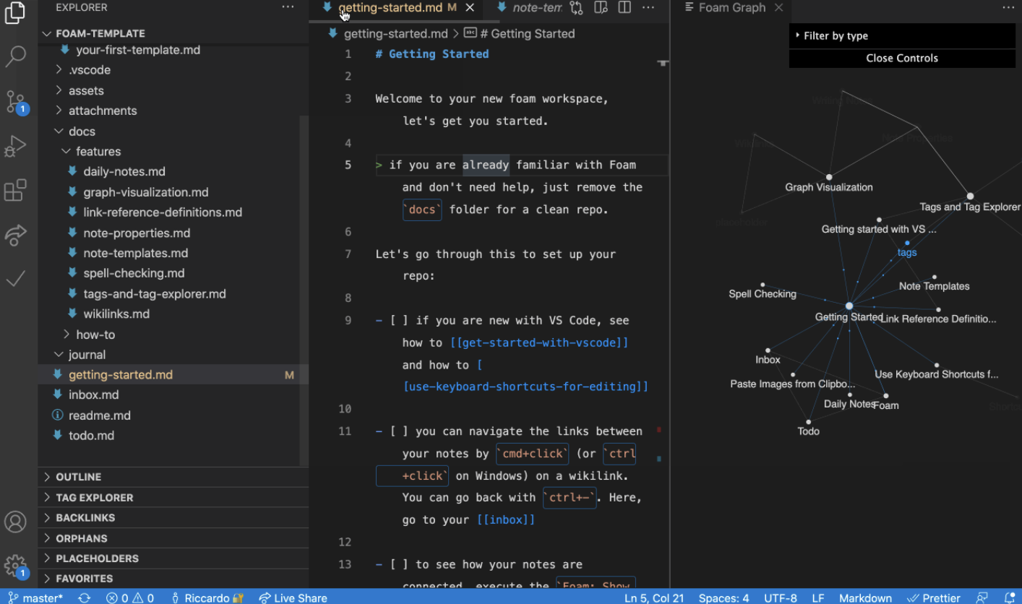Viewport: 1022px width, 604px height.
Task: Follow the [[inbox]] wikilink in editor
Action: coord(505,520)
